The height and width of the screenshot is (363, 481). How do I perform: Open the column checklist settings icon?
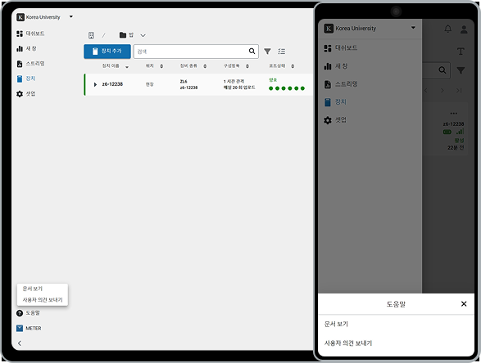pos(281,52)
